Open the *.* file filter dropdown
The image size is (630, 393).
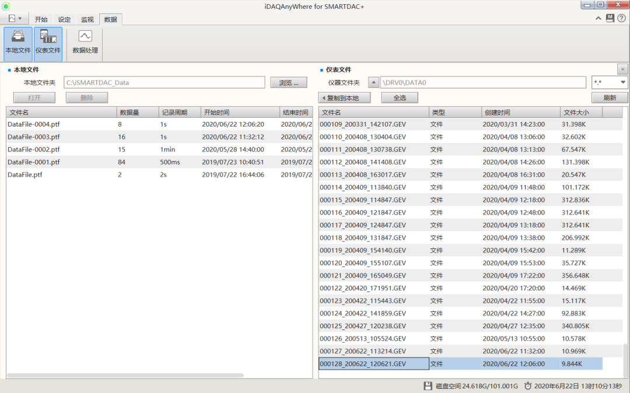[x=610, y=83]
